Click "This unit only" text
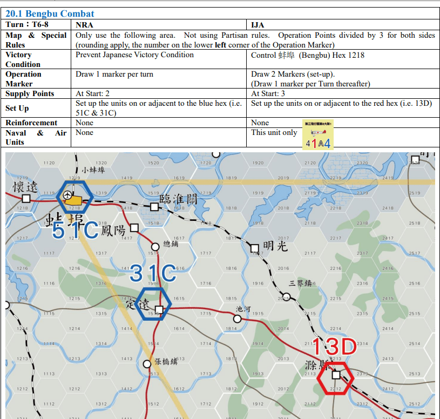This screenshot has width=440, height=419. (274, 132)
